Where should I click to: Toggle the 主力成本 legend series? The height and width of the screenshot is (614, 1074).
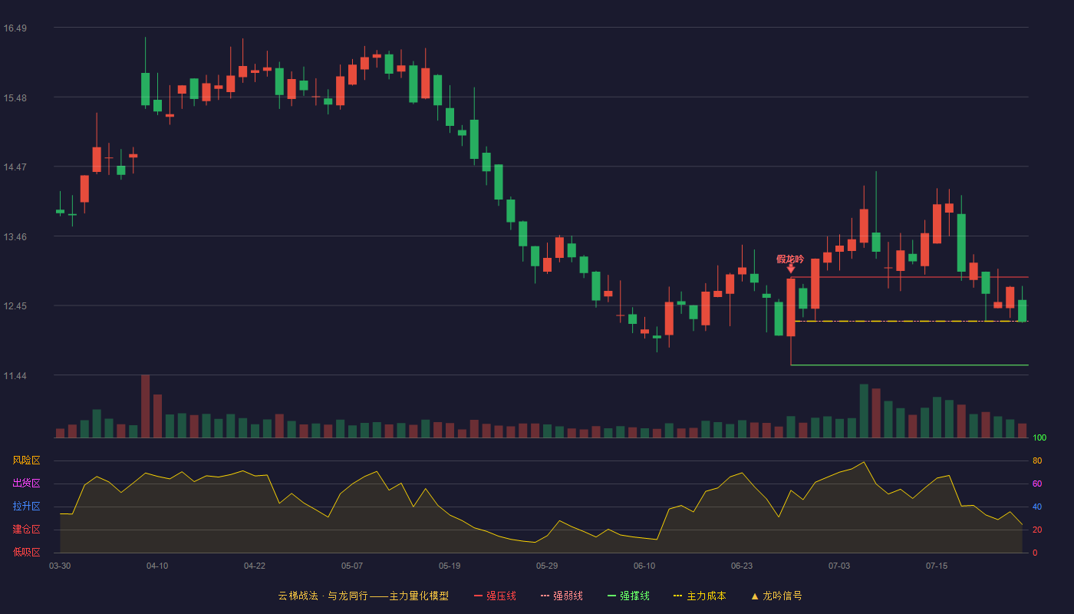point(700,596)
